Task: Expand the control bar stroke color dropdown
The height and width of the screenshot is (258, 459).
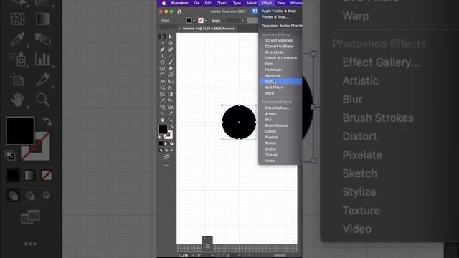Action: tap(206, 21)
